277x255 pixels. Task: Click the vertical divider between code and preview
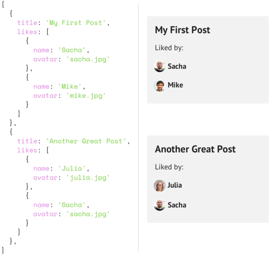(x=138, y=127)
